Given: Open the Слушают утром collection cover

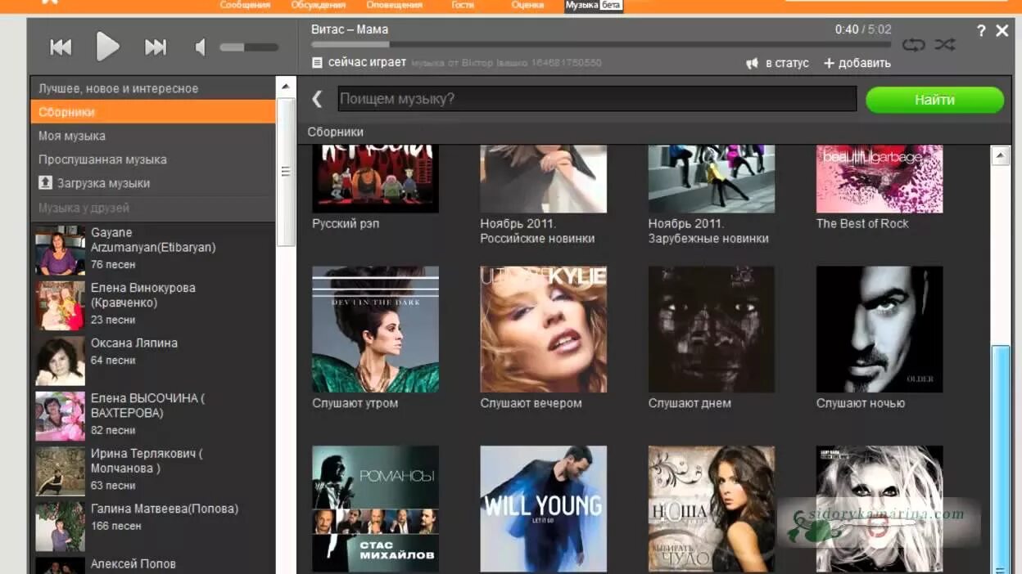Looking at the screenshot, I should (x=375, y=330).
